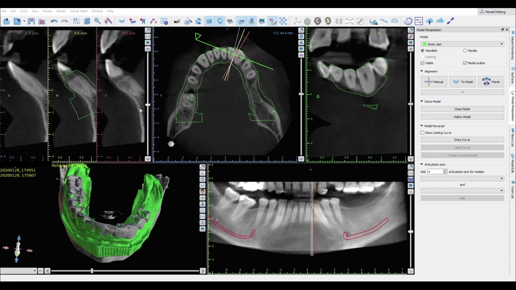The height and width of the screenshot is (290, 516).
Task: Click the Manual alignment button
Action: (x=434, y=82)
